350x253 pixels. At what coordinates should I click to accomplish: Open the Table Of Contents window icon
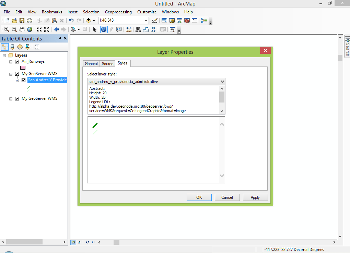pos(164,21)
